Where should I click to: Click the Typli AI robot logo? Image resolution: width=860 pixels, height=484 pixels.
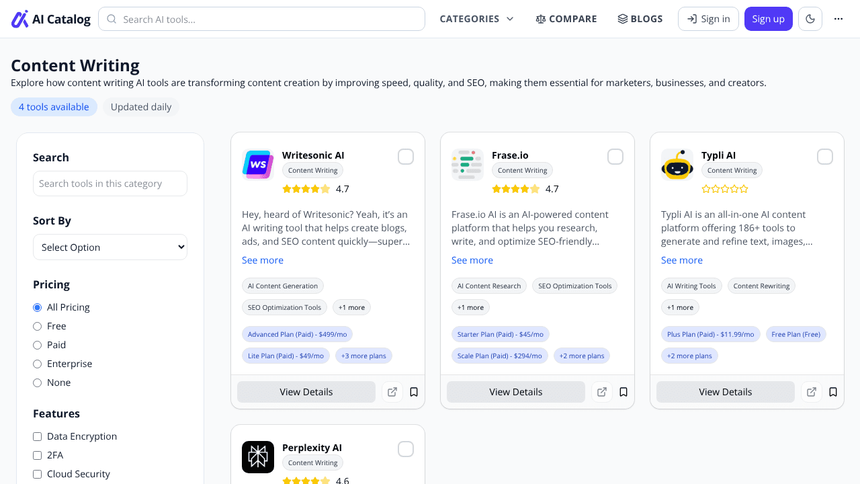coord(677,165)
